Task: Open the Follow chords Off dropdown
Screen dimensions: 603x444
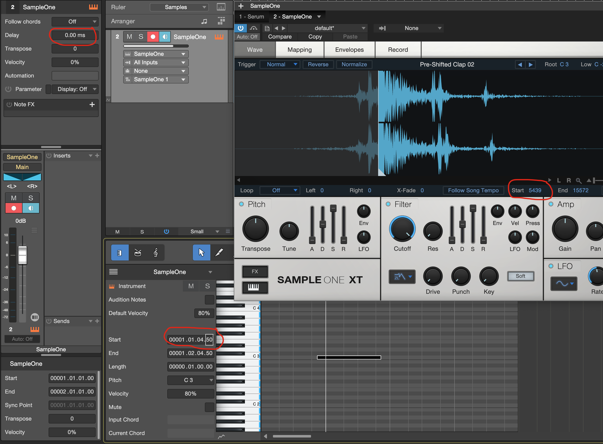Action: click(x=75, y=21)
